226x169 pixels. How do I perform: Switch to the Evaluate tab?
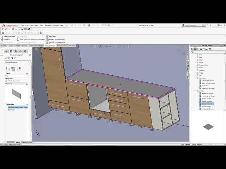24,46
